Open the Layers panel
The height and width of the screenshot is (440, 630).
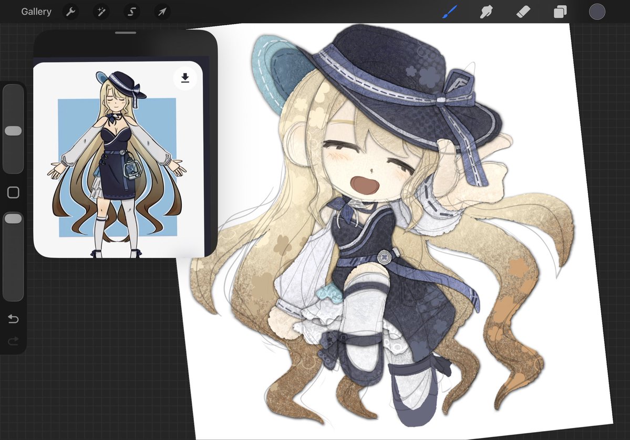[560, 12]
